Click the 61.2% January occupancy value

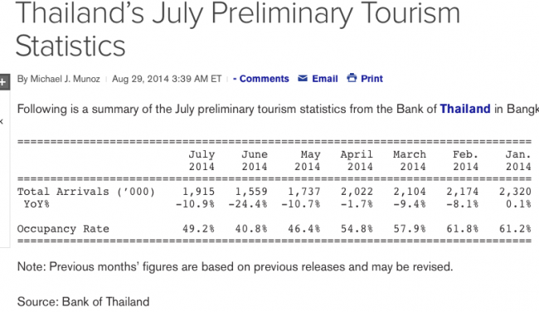coord(515,228)
